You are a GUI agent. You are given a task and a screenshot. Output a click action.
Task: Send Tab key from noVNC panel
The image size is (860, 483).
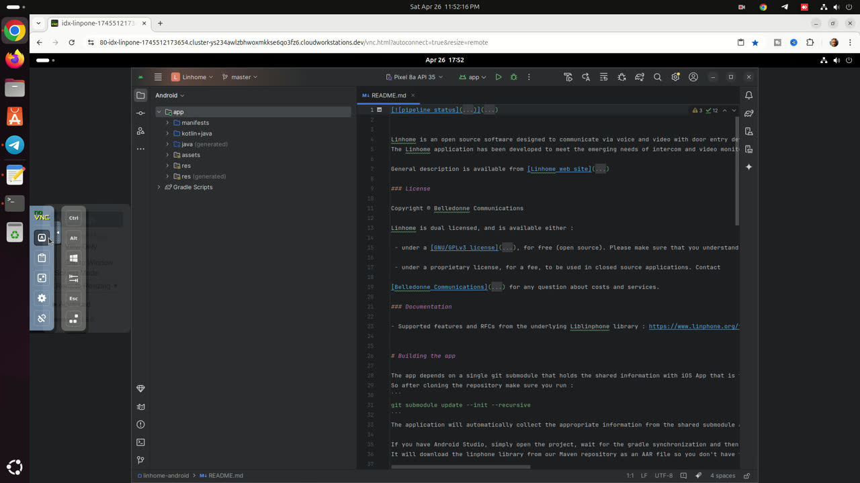pyautogui.click(x=74, y=278)
